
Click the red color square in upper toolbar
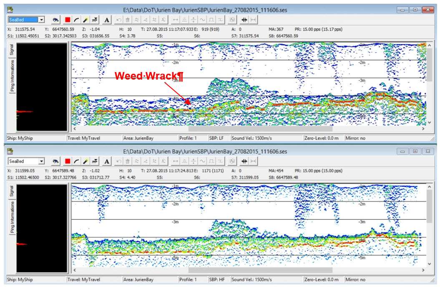(x=68, y=20)
